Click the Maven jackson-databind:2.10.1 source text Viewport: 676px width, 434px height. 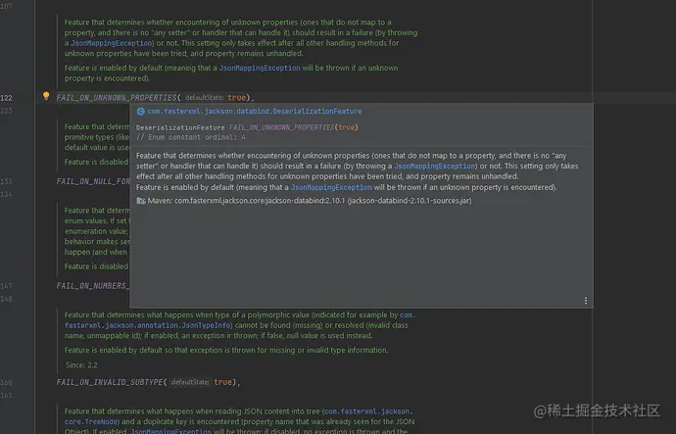click(310, 201)
